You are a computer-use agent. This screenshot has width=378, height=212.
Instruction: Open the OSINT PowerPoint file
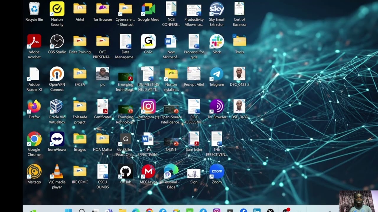[x=171, y=142]
